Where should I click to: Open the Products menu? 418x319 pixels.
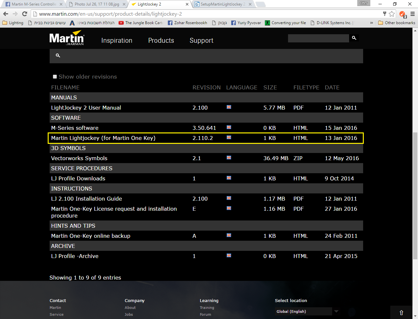click(161, 40)
